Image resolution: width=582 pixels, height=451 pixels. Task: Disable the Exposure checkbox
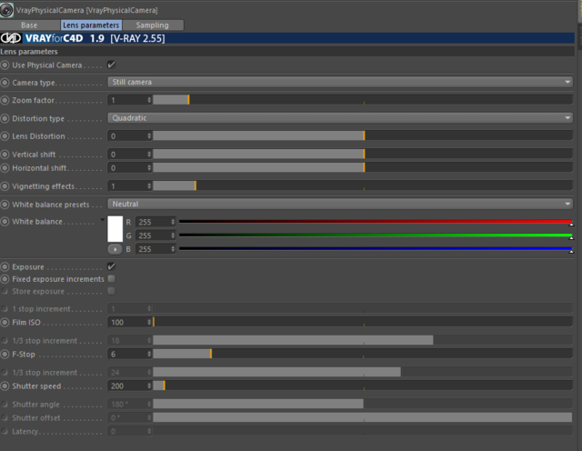click(x=111, y=266)
